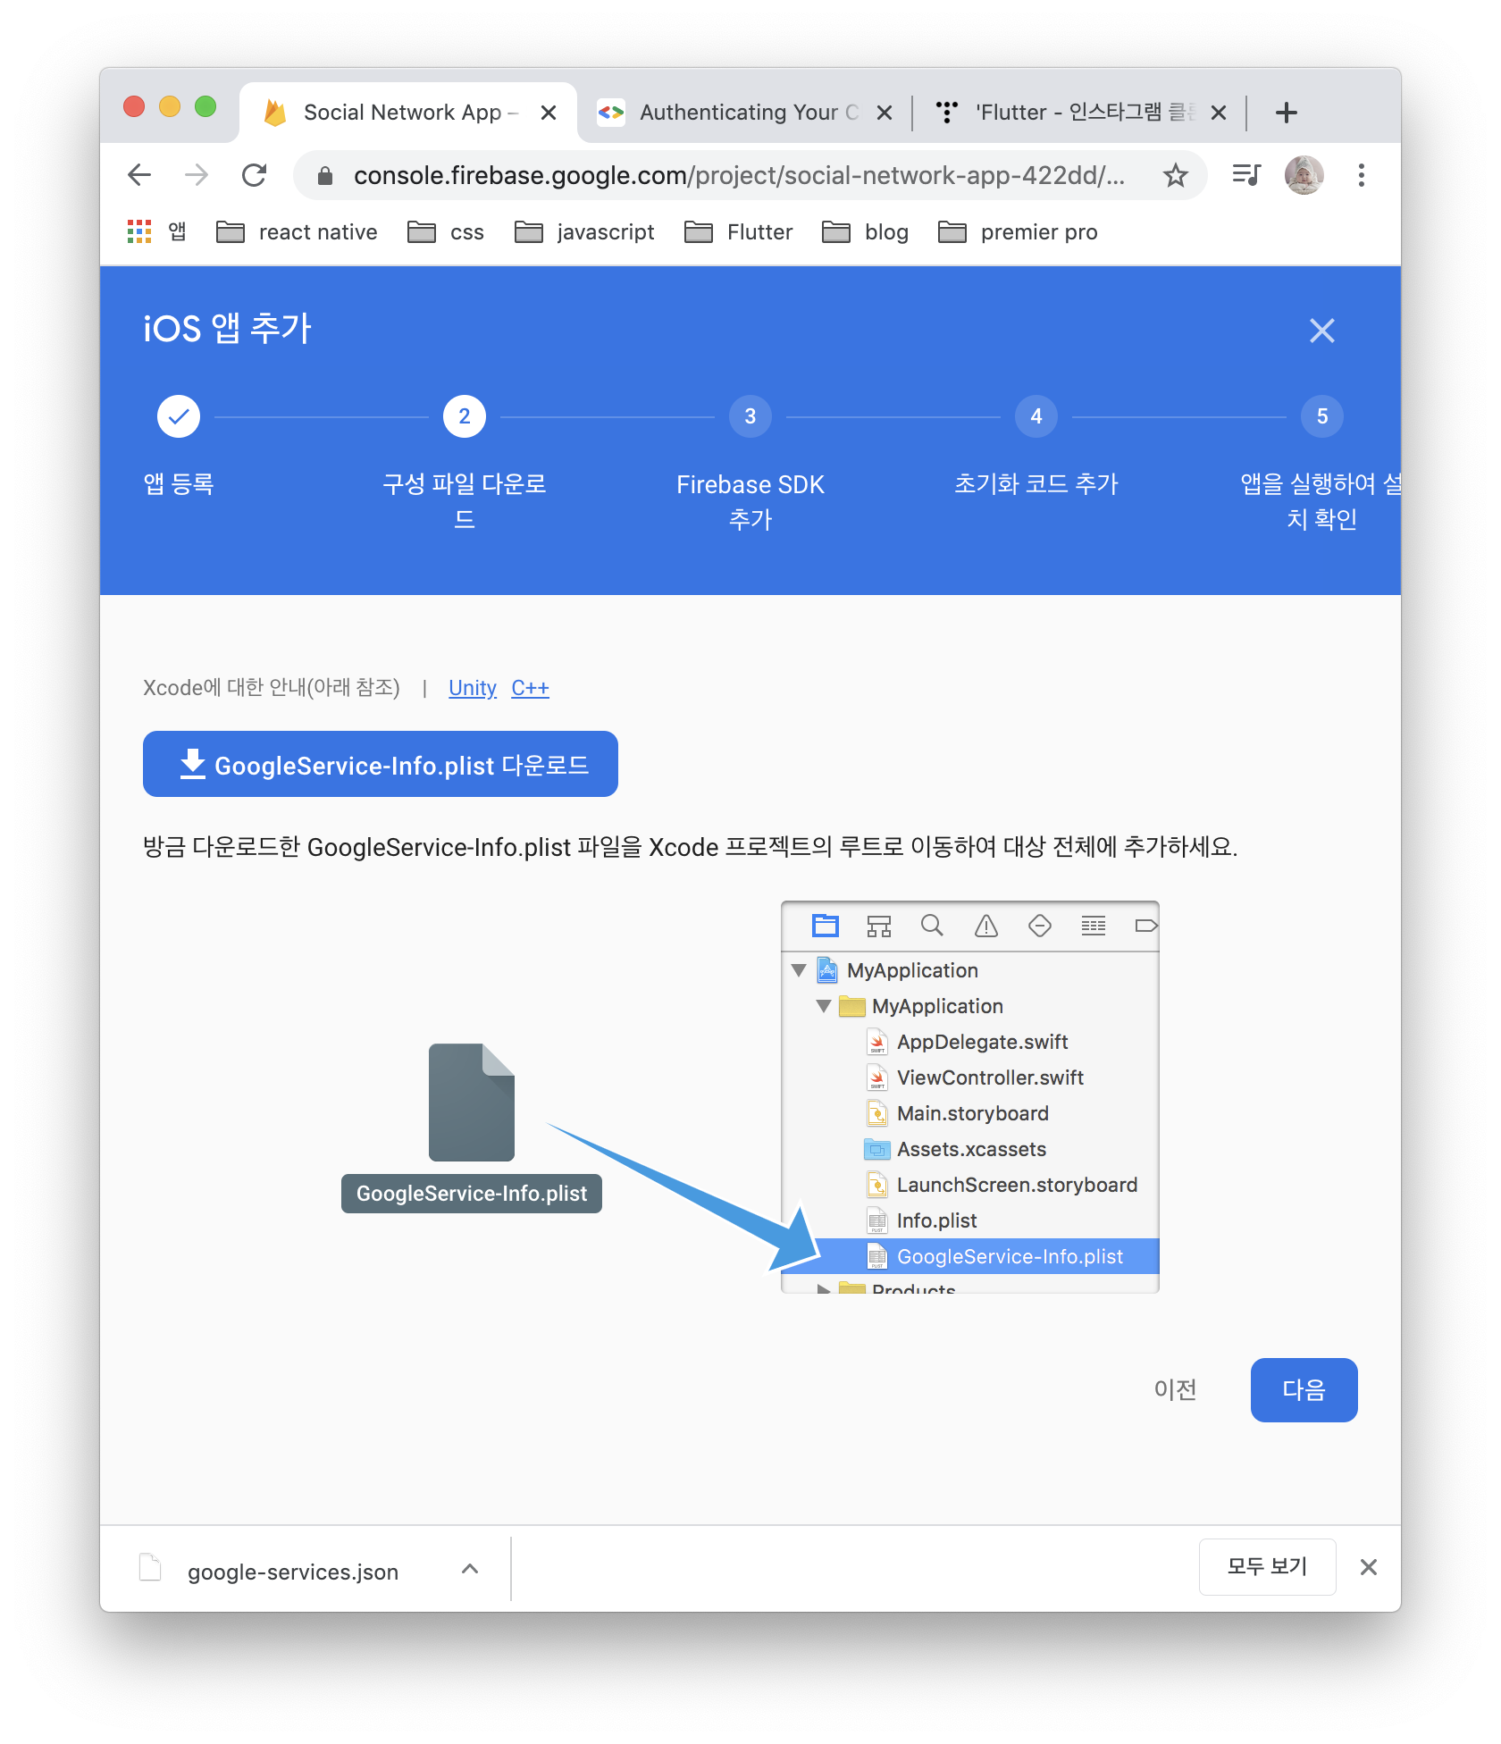Open the Unity instructions link
This screenshot has width=1501, height=1744.
pyautogui.click(x=473, y=688)
